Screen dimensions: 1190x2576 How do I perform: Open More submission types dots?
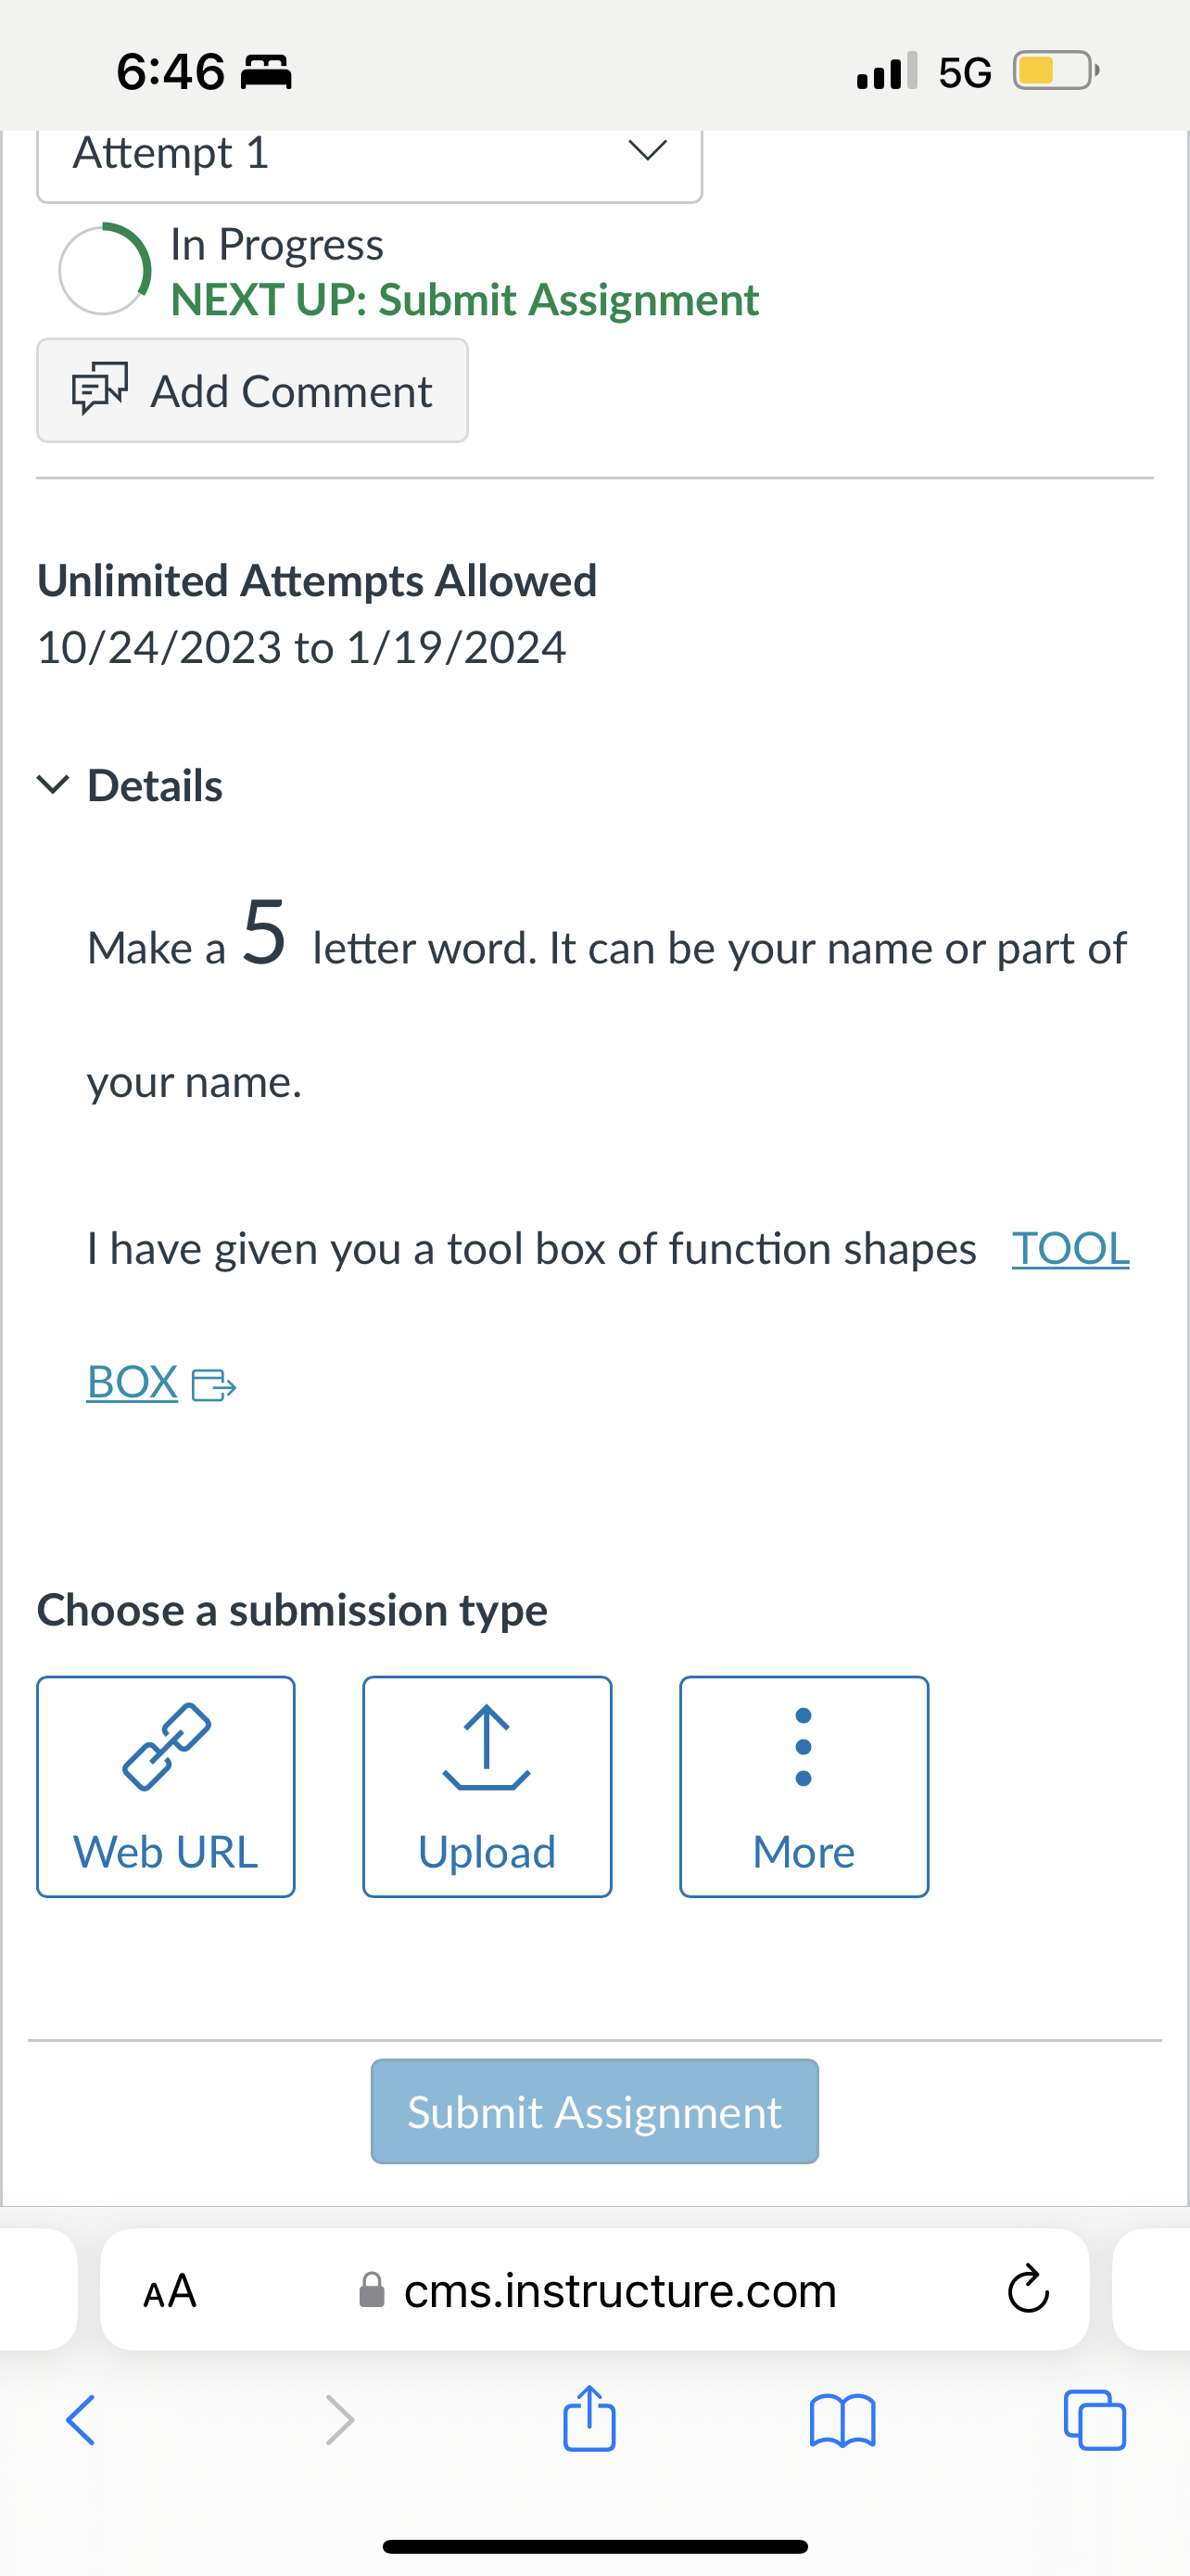804,1747
